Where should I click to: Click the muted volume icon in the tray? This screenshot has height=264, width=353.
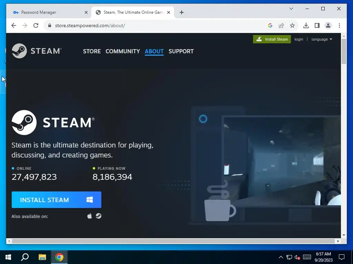coord(297,257)
